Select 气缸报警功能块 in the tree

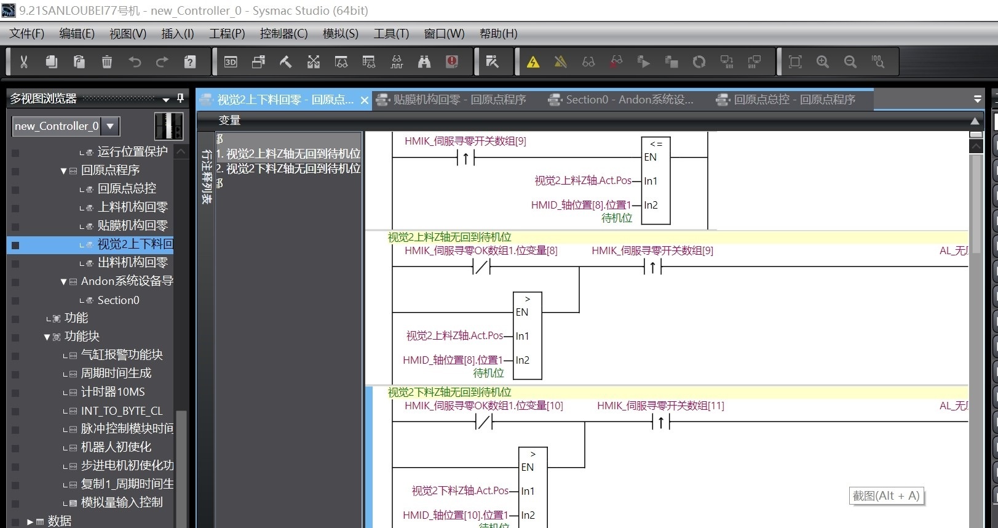pos(122,355)
